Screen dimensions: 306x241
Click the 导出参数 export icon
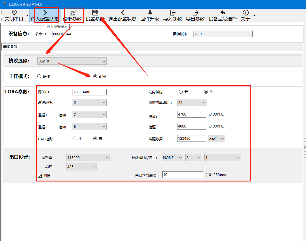coord(195,13)
